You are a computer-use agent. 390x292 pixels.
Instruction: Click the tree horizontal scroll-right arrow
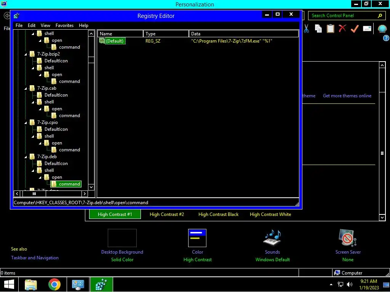pyautogui.click(x=85, y=194)
